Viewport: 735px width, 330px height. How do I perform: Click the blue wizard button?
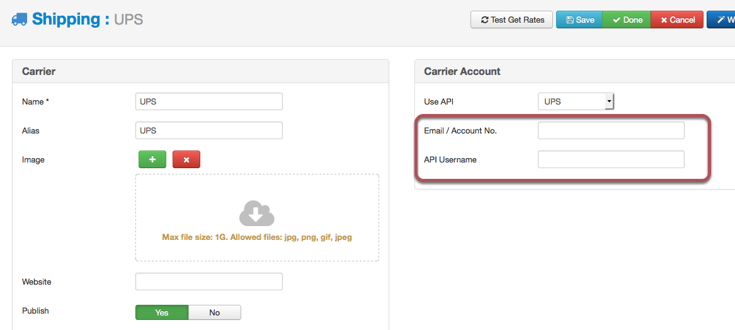tap(721, 20)
